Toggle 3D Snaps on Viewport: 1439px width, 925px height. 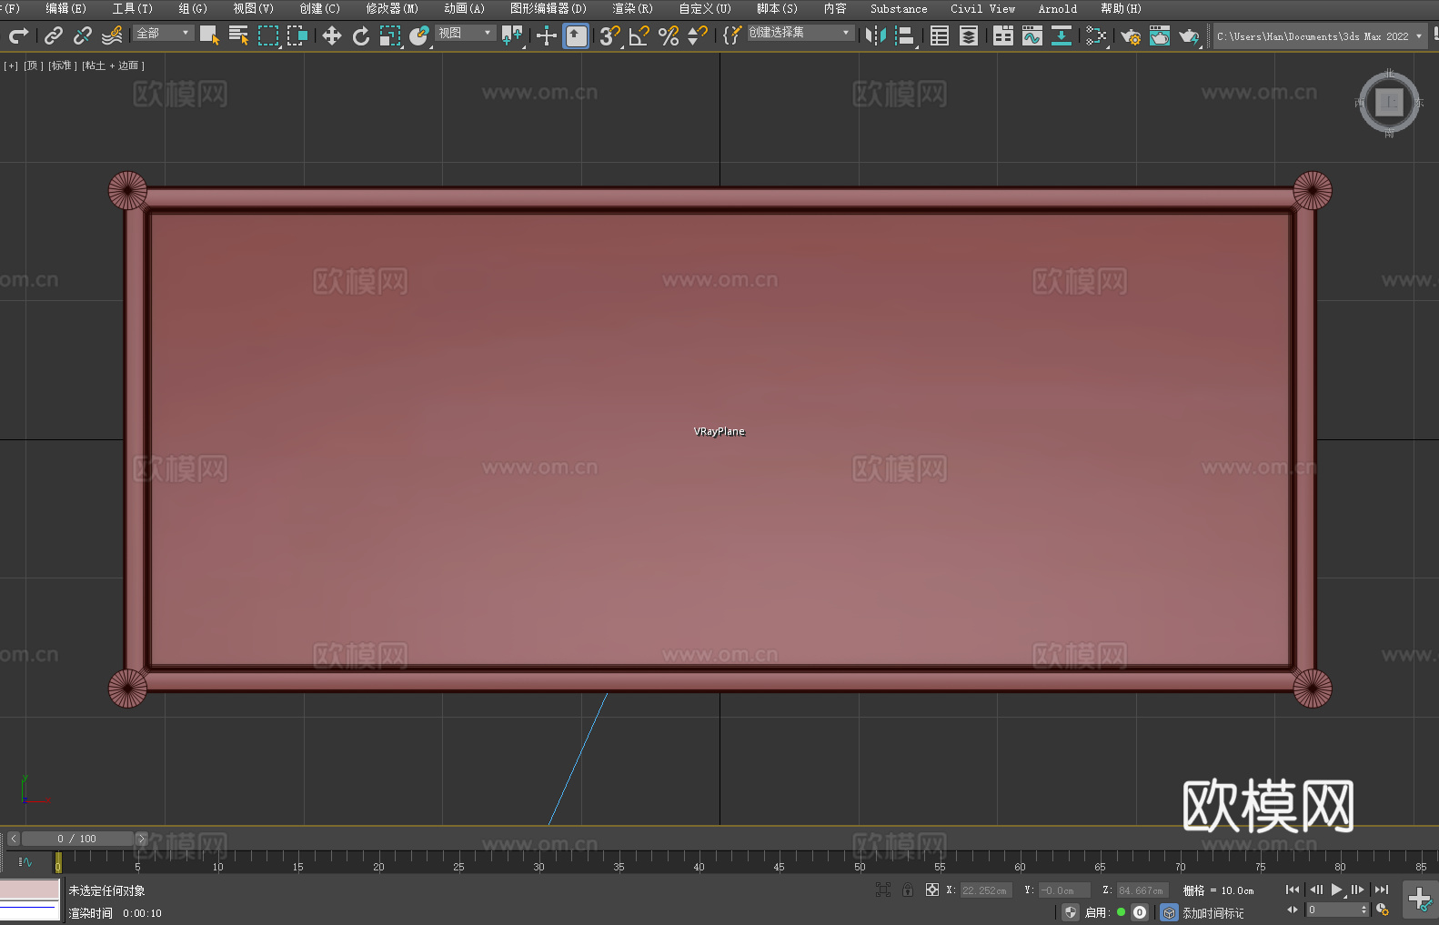609,35
